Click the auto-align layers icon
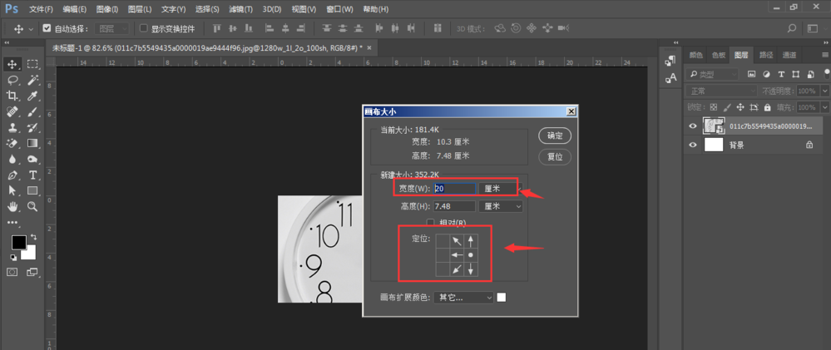This screenshot has height=350, width=831. tap(438, 28)
